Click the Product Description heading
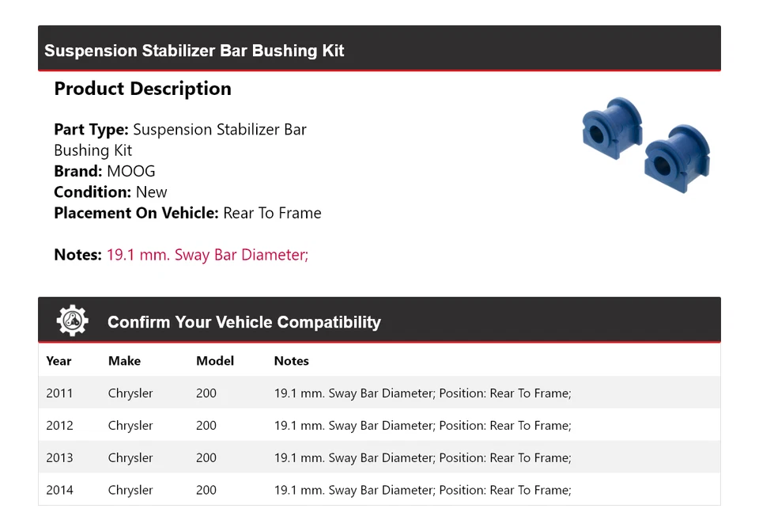 point(142,89)
